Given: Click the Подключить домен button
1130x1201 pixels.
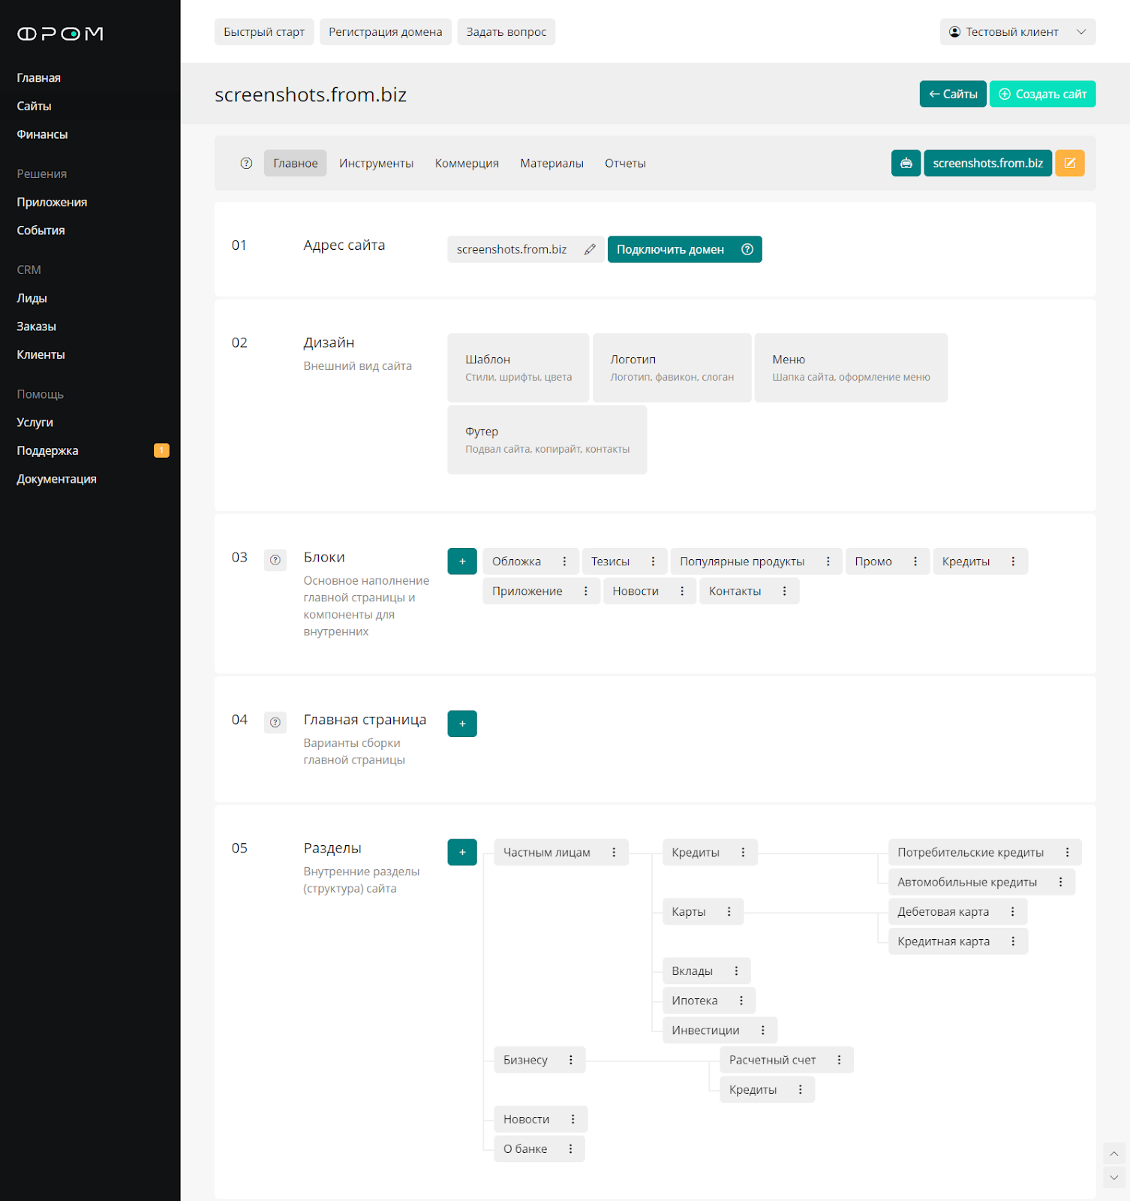Looking at the screenshot, I should point(671,249).
